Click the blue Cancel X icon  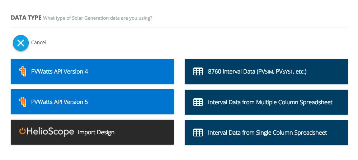click(x=21, y=43)
